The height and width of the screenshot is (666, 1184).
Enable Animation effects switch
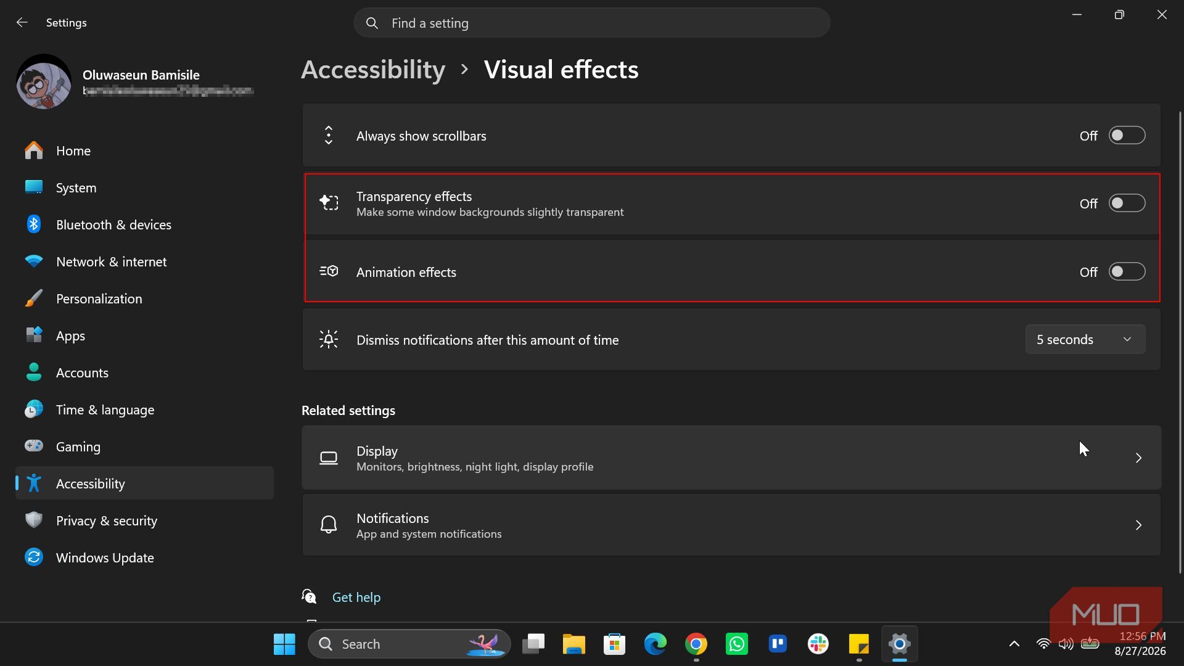coord(1127,272)
